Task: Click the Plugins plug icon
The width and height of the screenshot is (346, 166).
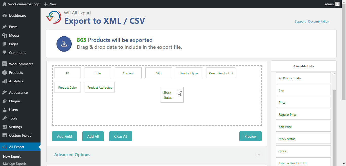Action: (4, 101)
